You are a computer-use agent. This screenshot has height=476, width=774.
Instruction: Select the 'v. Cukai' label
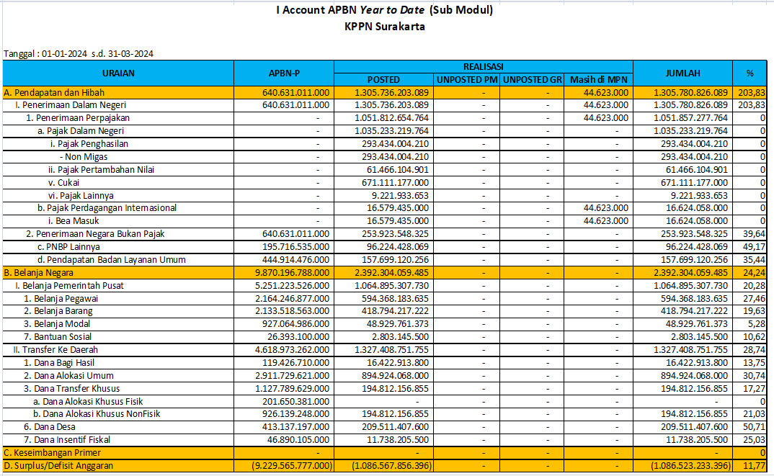click(63, 182)
